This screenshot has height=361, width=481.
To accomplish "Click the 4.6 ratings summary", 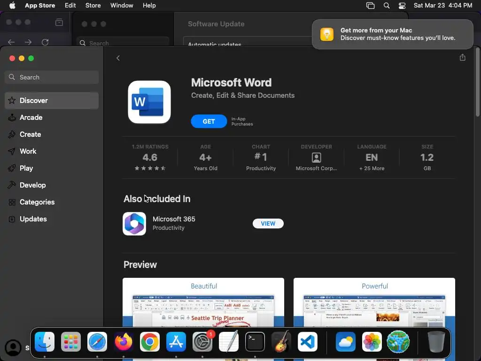I will click(150, 157).
